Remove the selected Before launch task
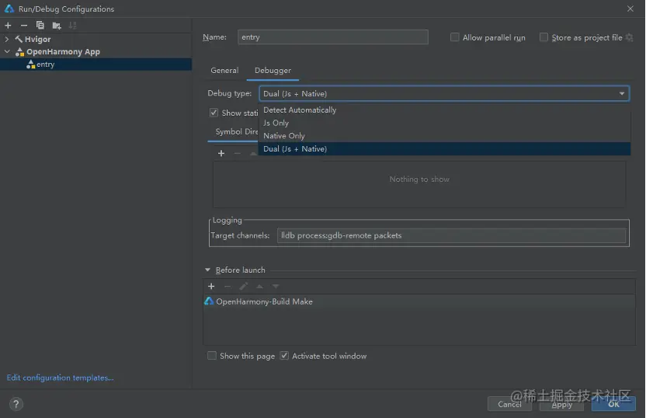This screenshot has height=418, width=646. (x=227, y=286)
